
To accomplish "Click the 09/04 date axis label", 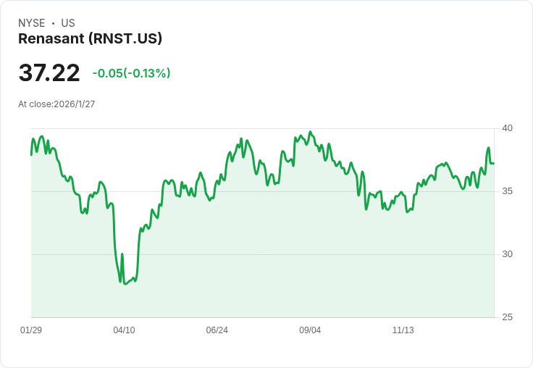I will click(x=310, y=330).
